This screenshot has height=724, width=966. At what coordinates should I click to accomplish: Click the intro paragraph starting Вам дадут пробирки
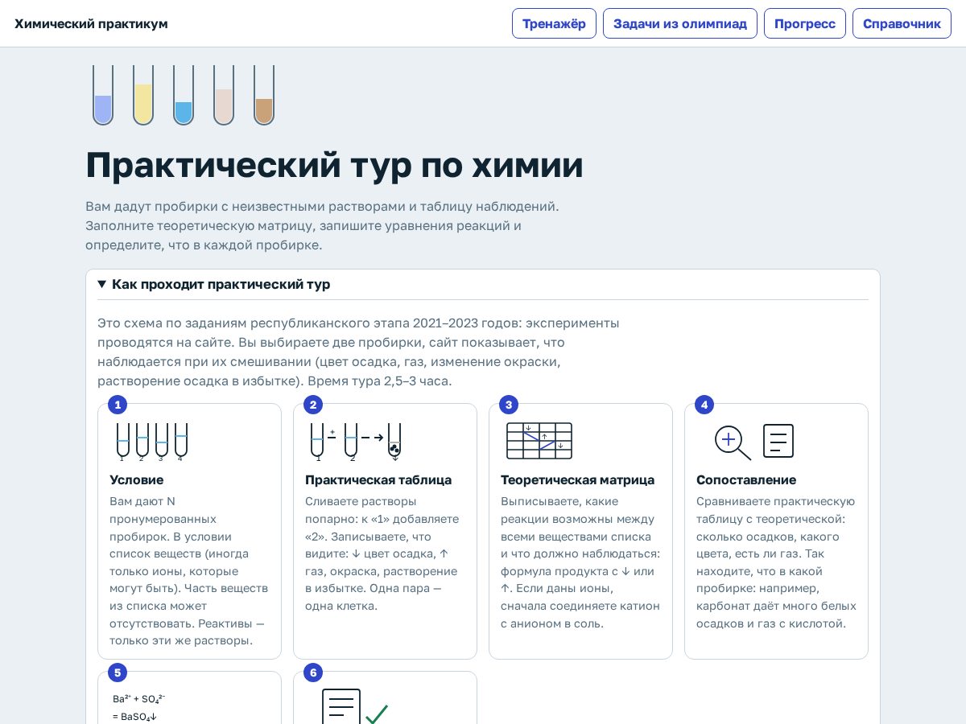tap(322, 226)
